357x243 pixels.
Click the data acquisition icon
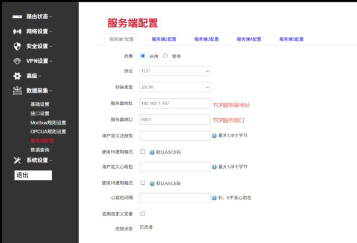tap(17, 91)
